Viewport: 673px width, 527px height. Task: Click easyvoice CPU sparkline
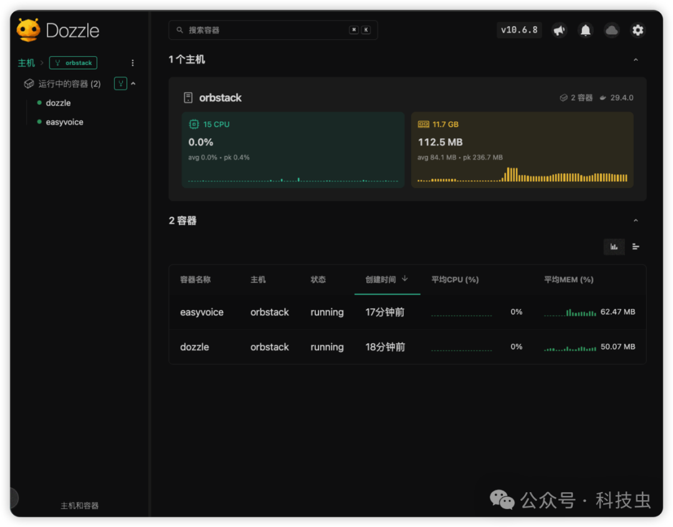[461, 315]
